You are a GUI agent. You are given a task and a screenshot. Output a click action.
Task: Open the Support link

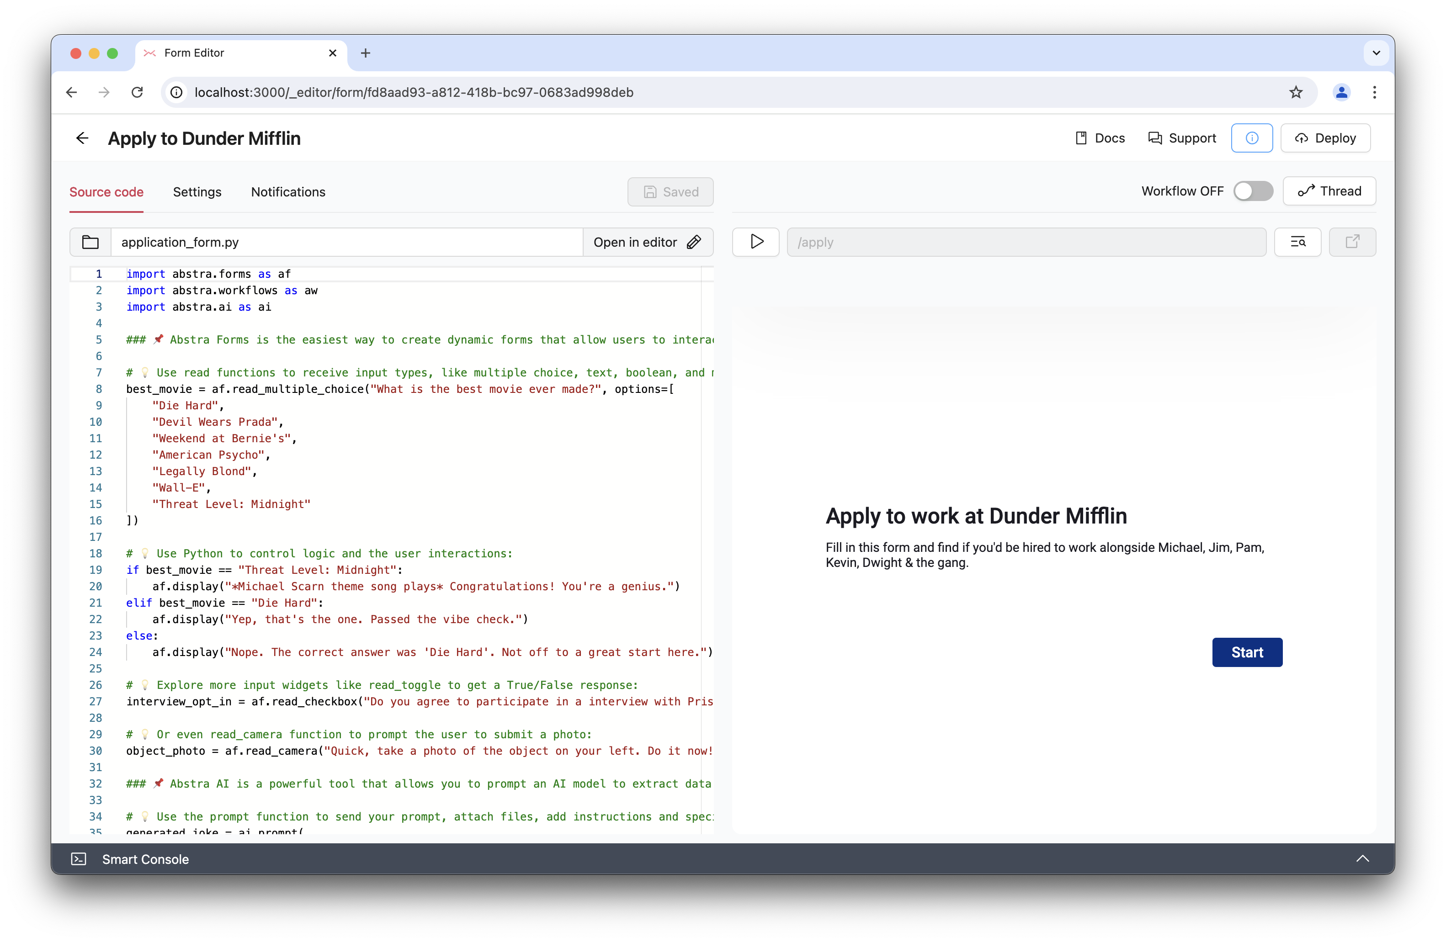pos(1182,138)
